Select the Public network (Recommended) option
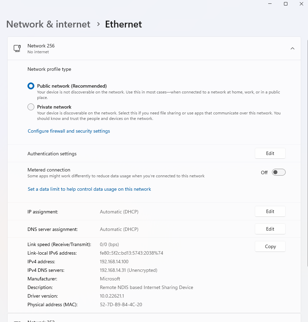 pyautogui.click(x=31, y=86)
